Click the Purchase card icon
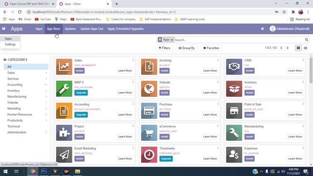313x176 pixels. tap(149, 111)
